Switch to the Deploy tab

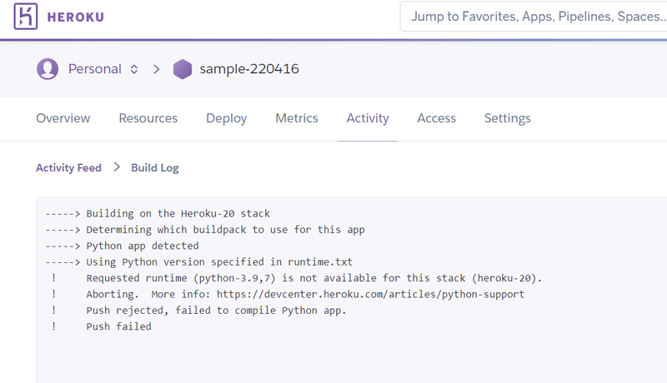[x=226, y=118]
